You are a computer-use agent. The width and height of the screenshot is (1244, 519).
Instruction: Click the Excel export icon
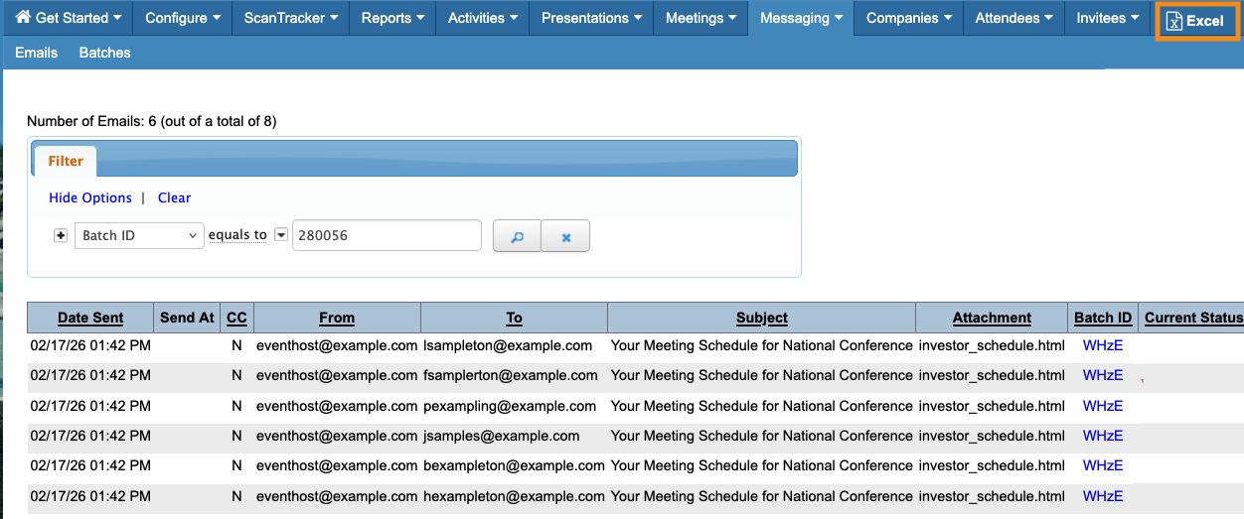coord(1174,22)
